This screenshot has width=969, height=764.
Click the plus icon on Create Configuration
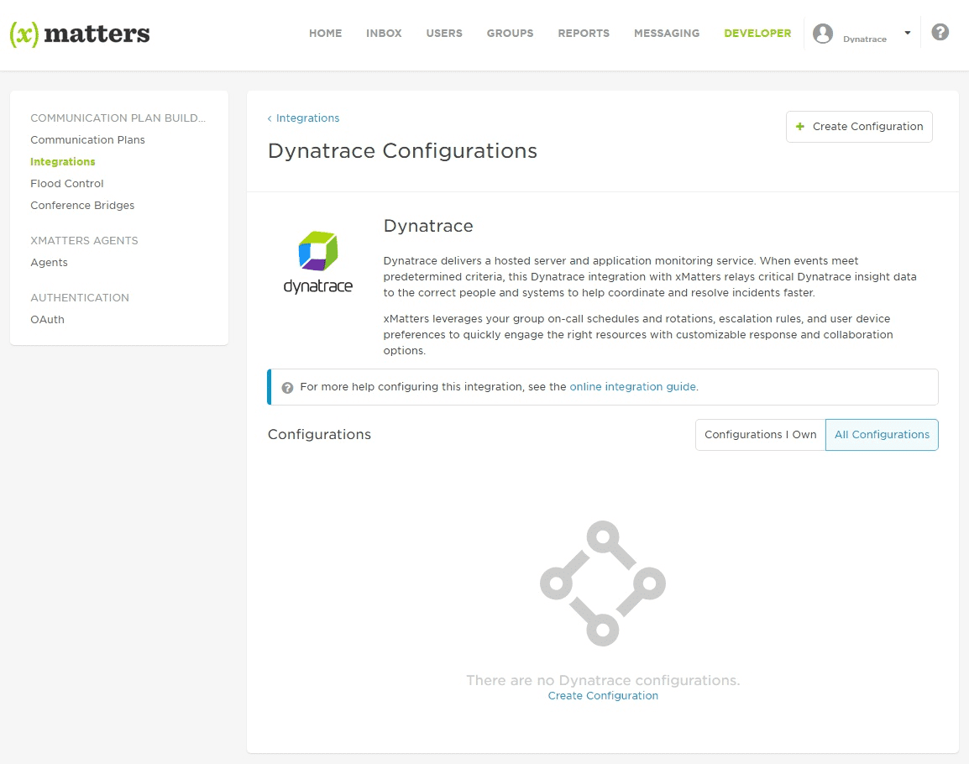pyautogui.click(x=799, y=126)
